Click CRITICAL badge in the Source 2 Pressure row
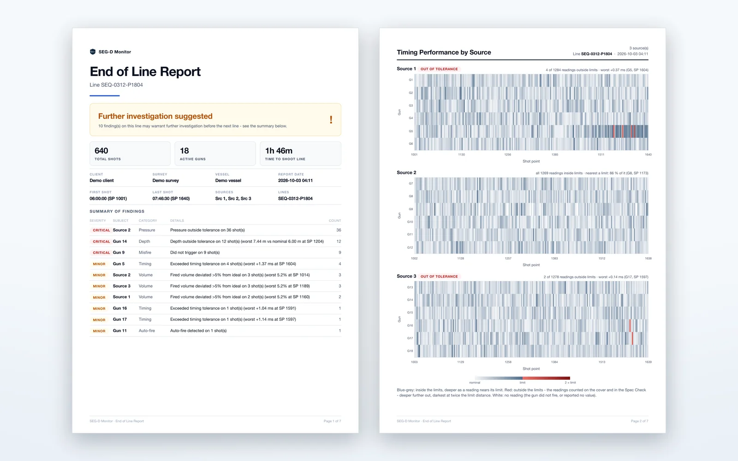 pos(101,230)
